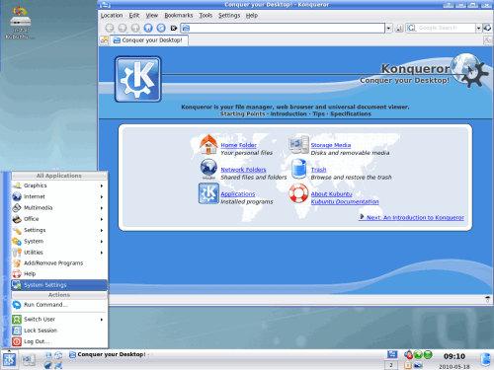Open the Network Folders link
Screen dimensions: 494x370
[243, 170]
